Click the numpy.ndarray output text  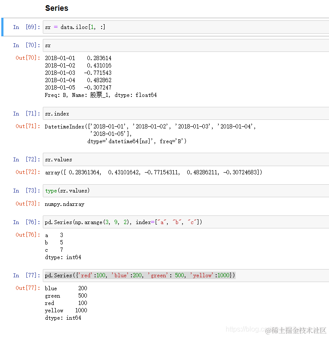pos(64,204)
